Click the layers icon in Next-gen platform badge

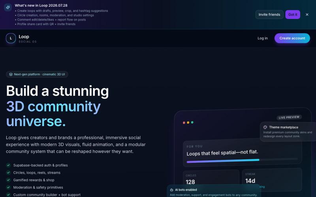[x=11, y=74]
